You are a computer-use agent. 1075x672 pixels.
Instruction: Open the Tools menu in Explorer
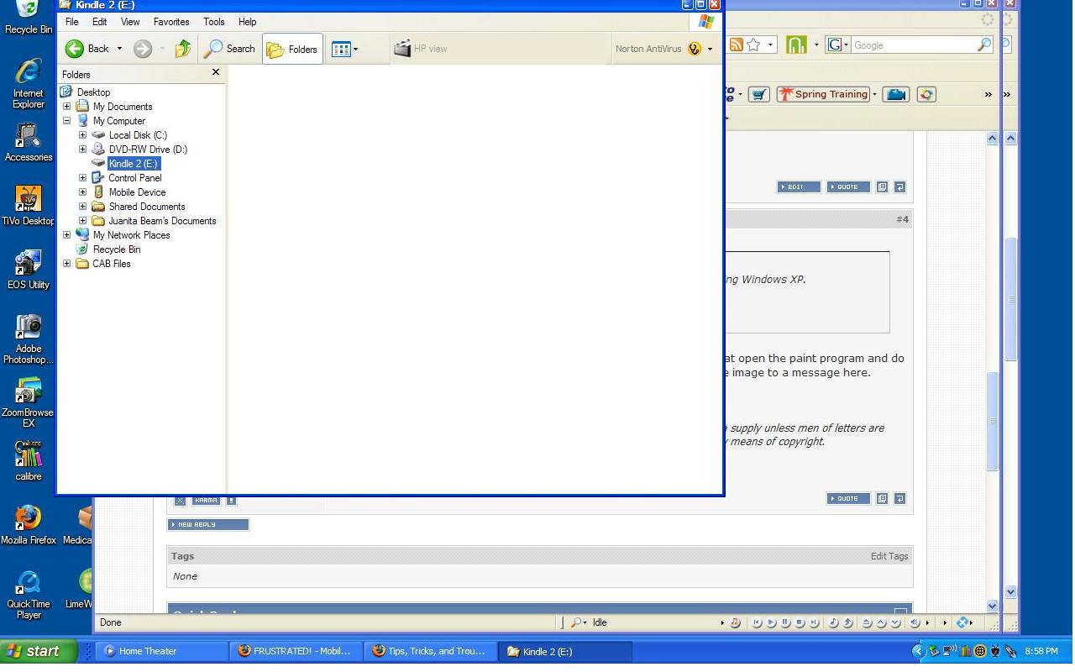click(x=214, y=22)
